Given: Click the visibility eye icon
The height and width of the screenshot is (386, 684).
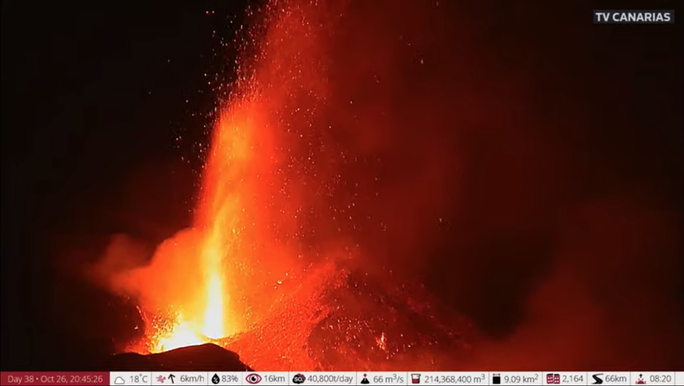Looking at the screenshot, I should tap(253, 379).
